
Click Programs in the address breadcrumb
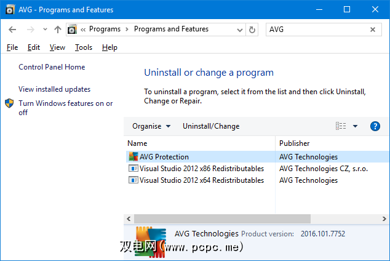(x=105, y=29)
